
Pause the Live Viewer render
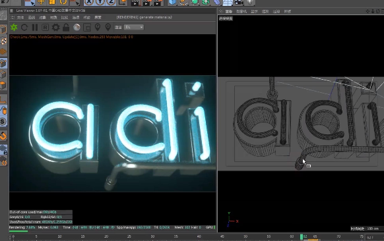tap(35, 27)
